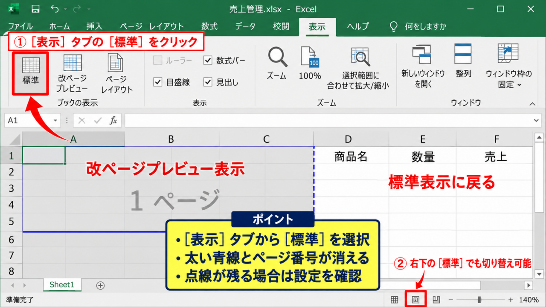Click status bar normal view icon
The height and width of the screenshot is (307, 546).
point(395,300)
